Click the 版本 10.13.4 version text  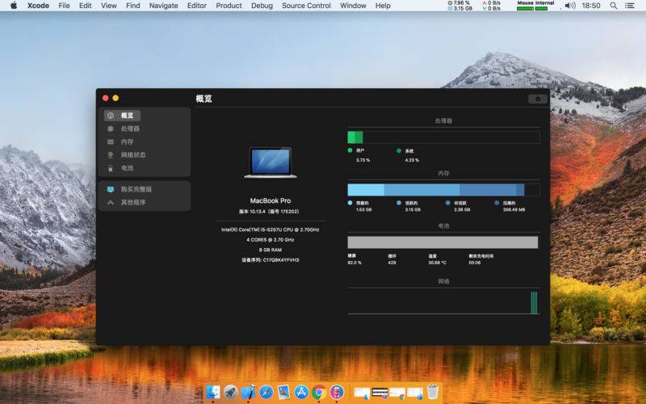pos(269,212)
